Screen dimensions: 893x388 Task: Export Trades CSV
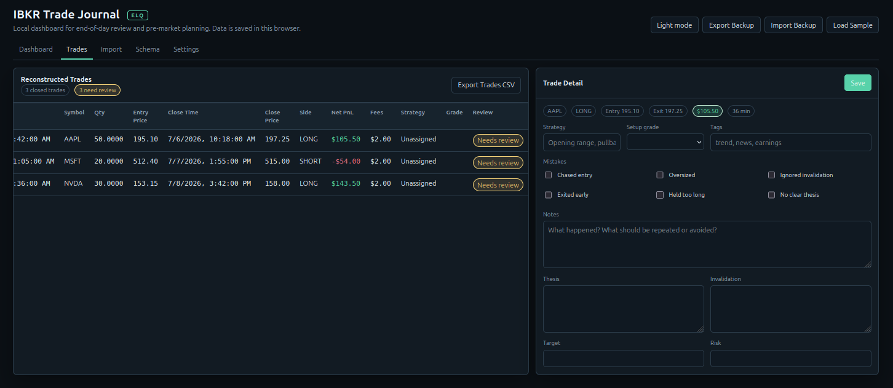(x=486, y=85)
